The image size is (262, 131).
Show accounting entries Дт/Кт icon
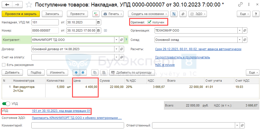96,14
